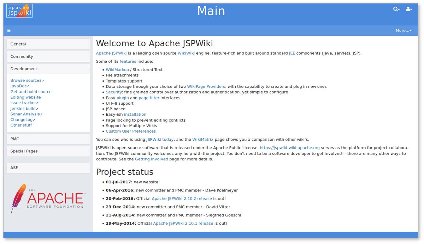Expand the Community sidebar section
This screenshot has width=424, height=244.
(48, 56)
